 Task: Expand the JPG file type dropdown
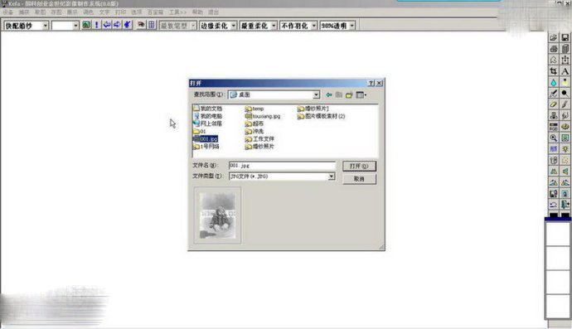click(331, 177)
